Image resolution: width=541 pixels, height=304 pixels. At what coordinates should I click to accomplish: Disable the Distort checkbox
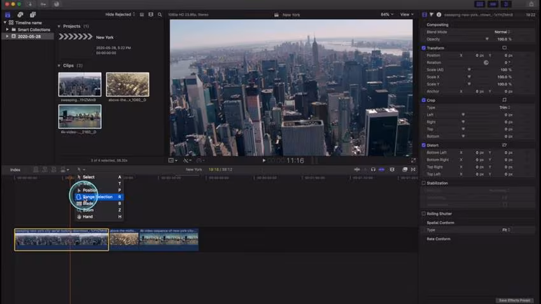424,145
